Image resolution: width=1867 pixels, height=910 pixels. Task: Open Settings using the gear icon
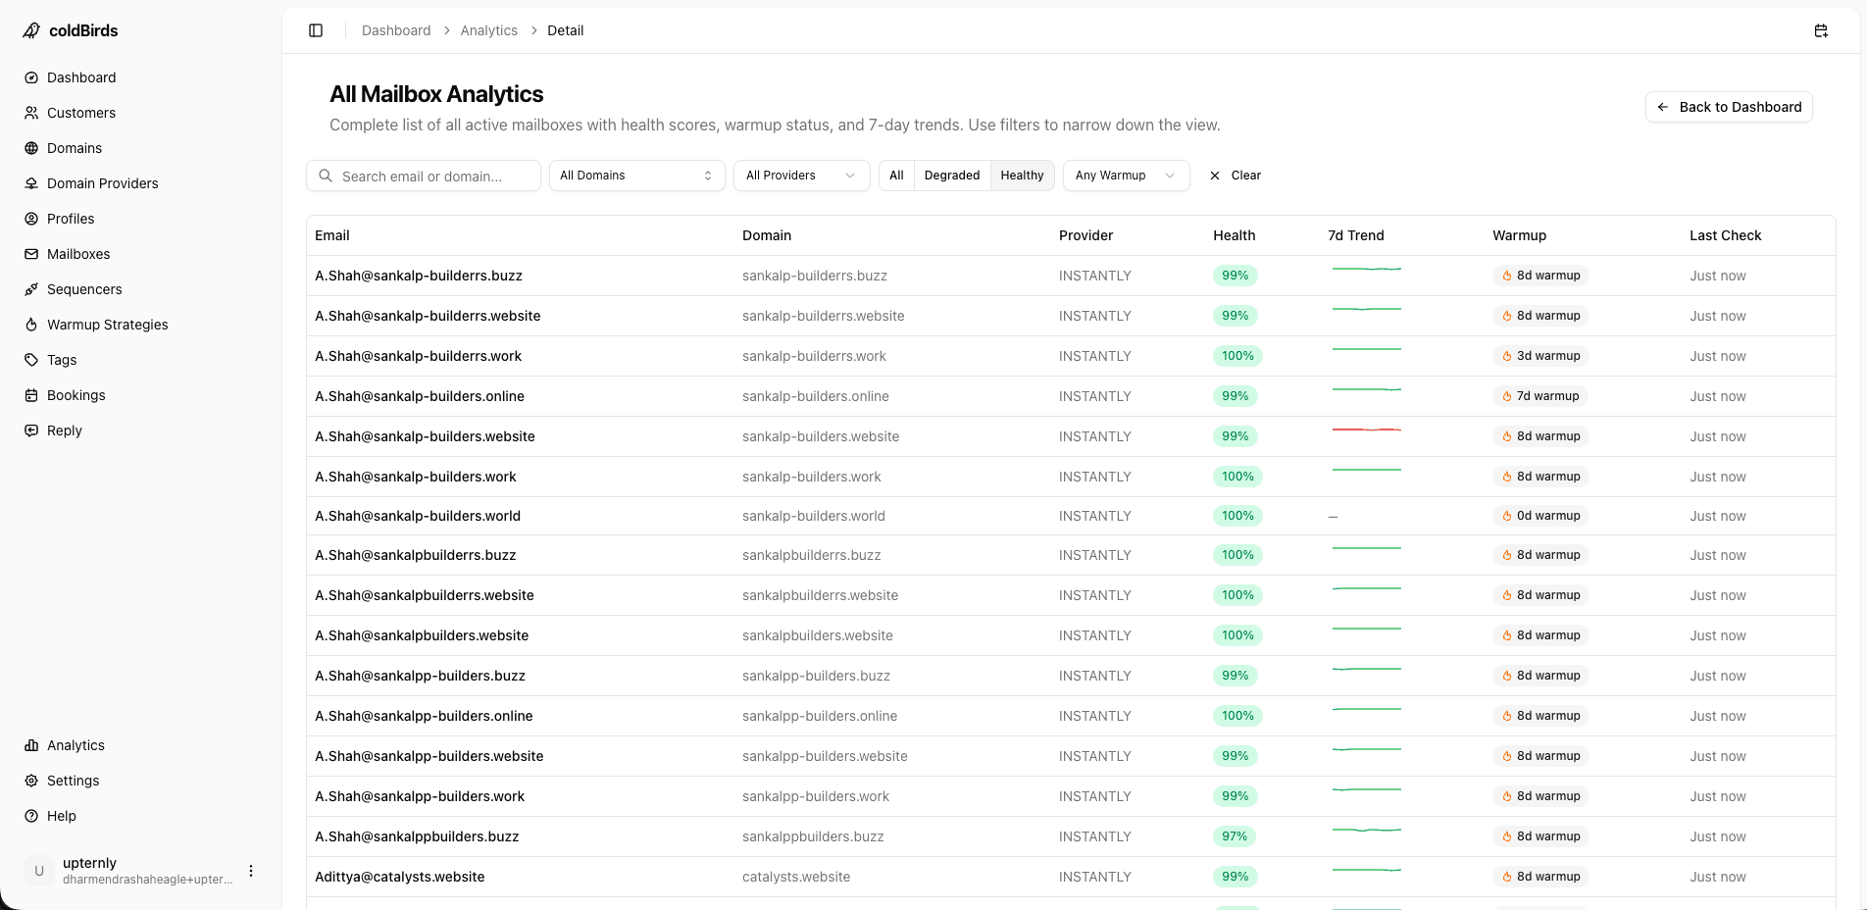tap(32, 781)
